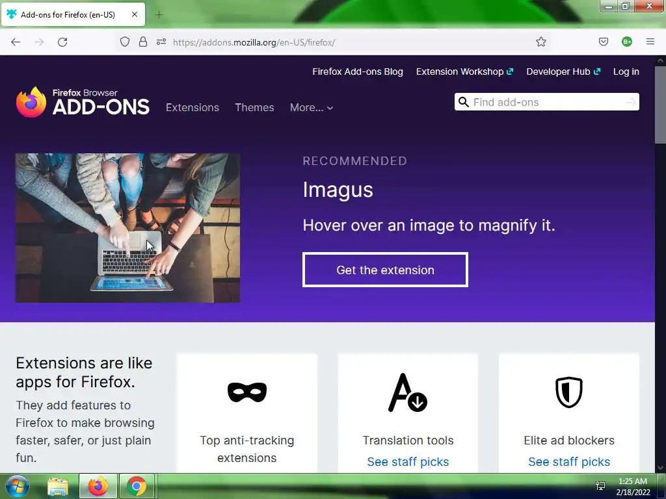The image size is (666, 499).
Task: Go back using the browser back arrow
Action: (x=16, y=42)
